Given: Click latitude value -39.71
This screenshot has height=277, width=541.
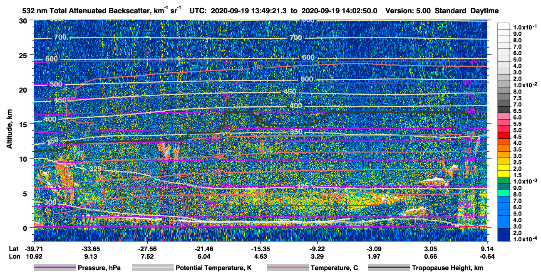Looking at the screenshot, I should point(34,248).
